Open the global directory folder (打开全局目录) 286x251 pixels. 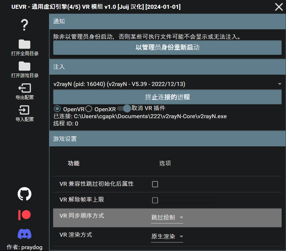25,45
